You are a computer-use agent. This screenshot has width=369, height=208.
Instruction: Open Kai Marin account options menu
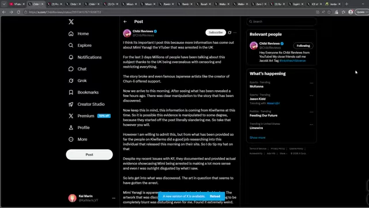114,198
